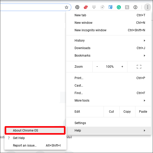Open Downloads from the menu
Screen dimensions: 153x153
click(109, 48)
